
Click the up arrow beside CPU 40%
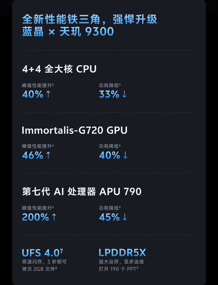pos(48,94)
